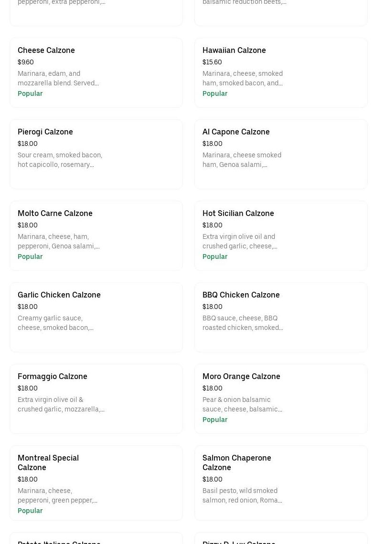384x544 pixels.
Task: Click the Sour cream, smoked bacon description
Action: coord(60,160)
